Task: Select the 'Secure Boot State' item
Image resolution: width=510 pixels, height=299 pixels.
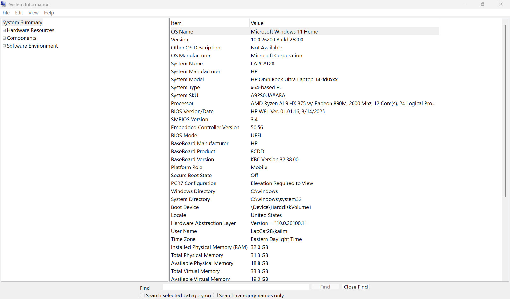Action: pos(192,175)
